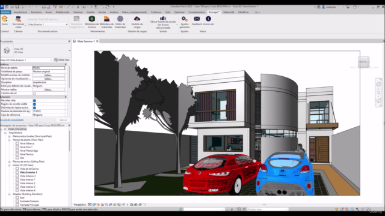The width and height of the screenshot is (385, 216).
Task: Click the sun path icon in view control bar
Action: tap(98, 205)
